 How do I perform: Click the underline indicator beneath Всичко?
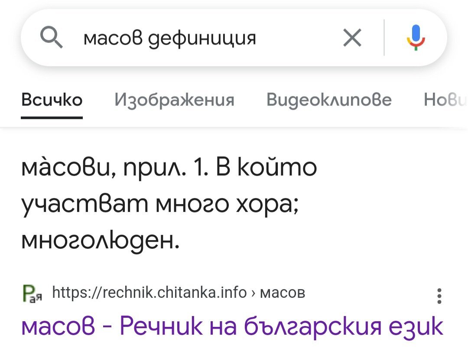click(x=52, y=117)
